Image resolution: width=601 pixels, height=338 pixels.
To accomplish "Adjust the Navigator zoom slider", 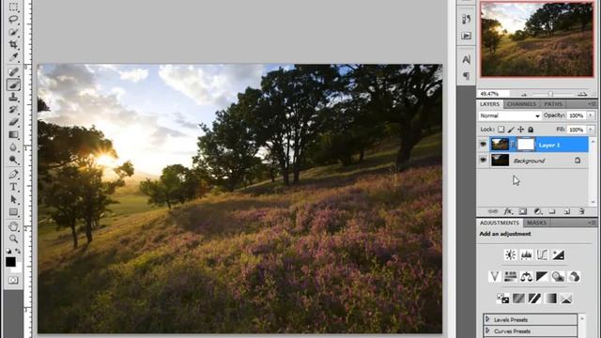I will [x=550, y=94].
